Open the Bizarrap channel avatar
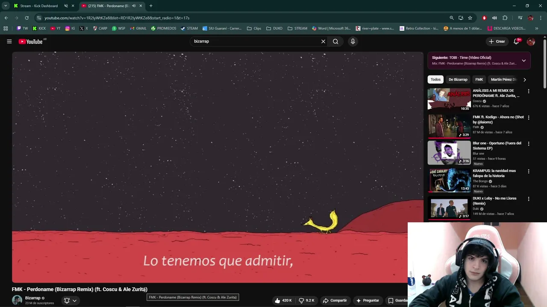 coord(17,300)
